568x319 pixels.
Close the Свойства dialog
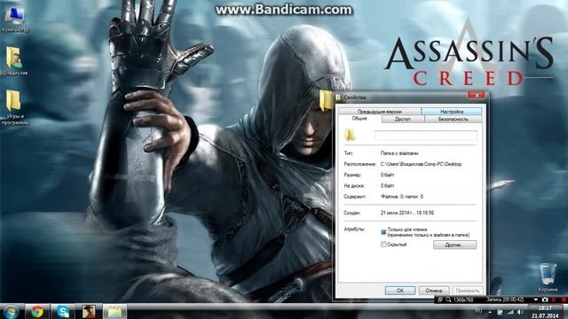(477, 96)
